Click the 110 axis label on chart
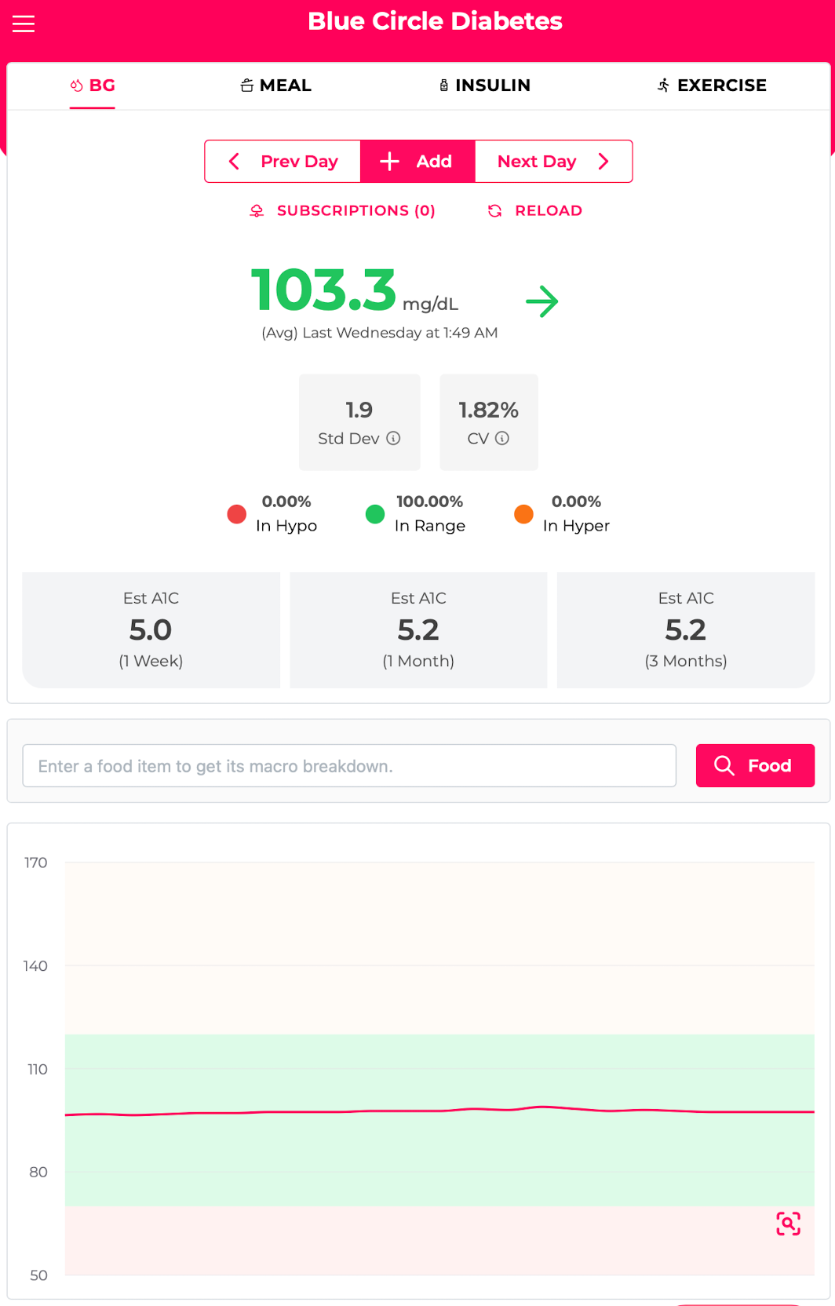 point(38,1069)
